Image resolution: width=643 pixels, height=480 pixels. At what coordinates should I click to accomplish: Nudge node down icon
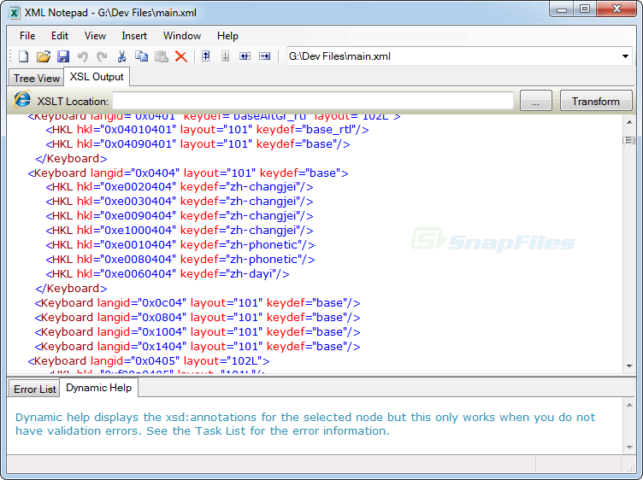[x=225, y=56]
